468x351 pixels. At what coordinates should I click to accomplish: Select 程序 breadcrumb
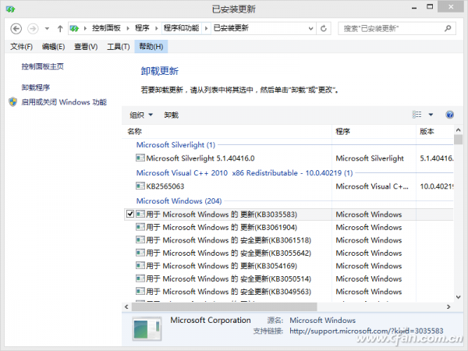(x=142, y=28)
